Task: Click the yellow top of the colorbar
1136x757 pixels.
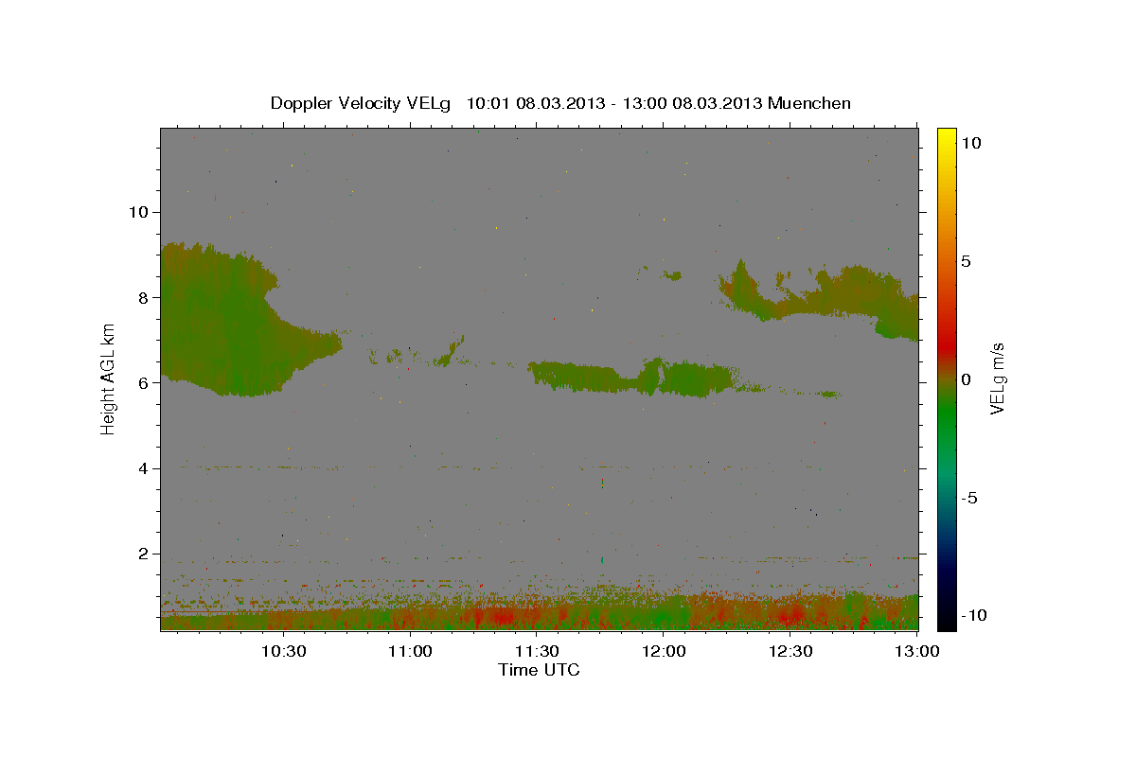Action: 946,137
